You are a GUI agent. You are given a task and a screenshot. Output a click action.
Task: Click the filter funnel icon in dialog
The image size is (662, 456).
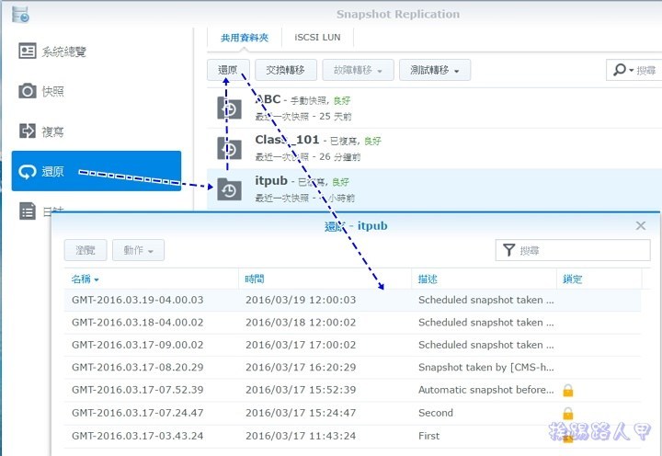[x=508, y=250]
